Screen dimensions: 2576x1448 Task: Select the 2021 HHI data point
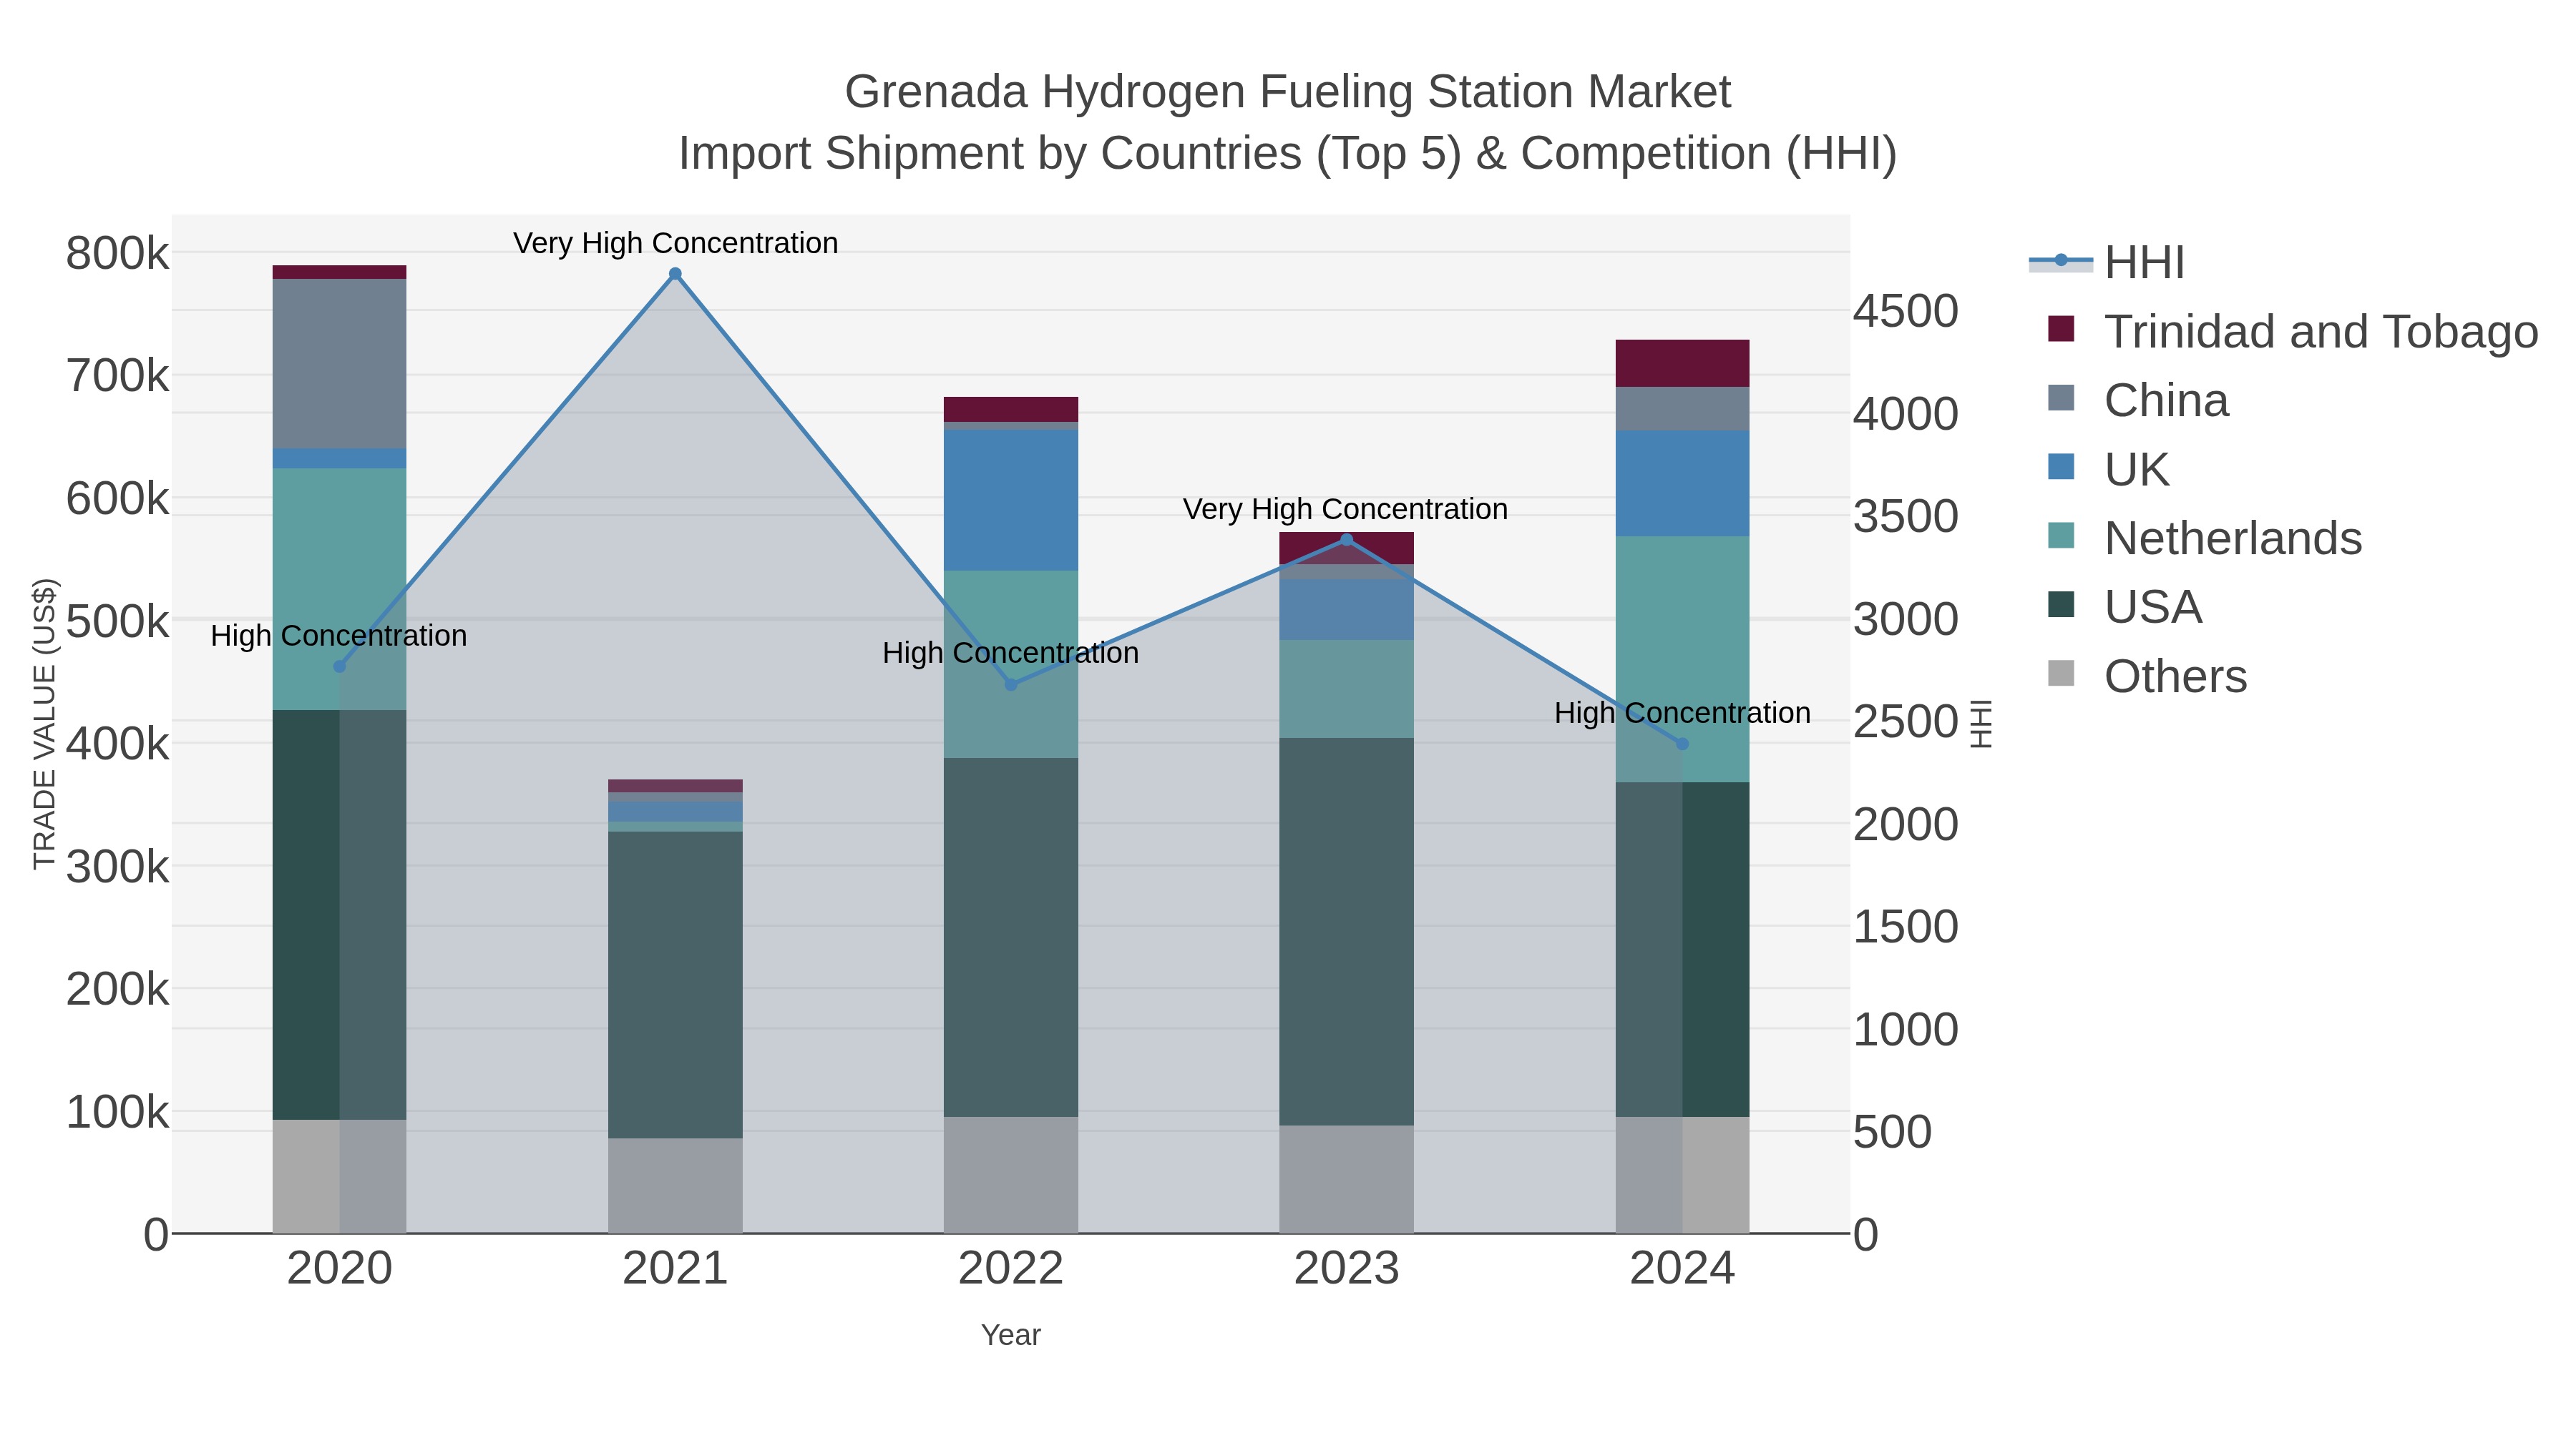675,274
